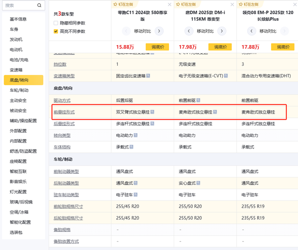Click info icon beside 双叉臂式独立悬挂
Viewport: 298px width, 250px height.
point(152,112)
